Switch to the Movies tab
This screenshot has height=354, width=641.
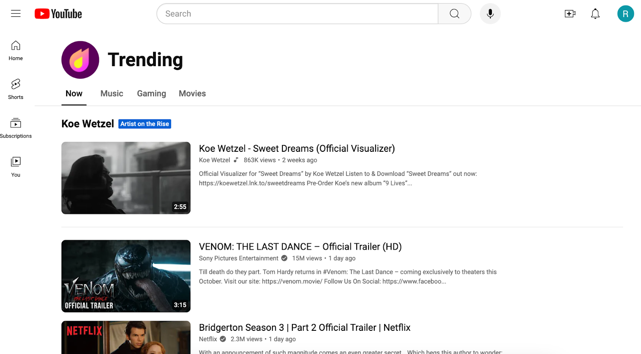(x=192, y=94)
